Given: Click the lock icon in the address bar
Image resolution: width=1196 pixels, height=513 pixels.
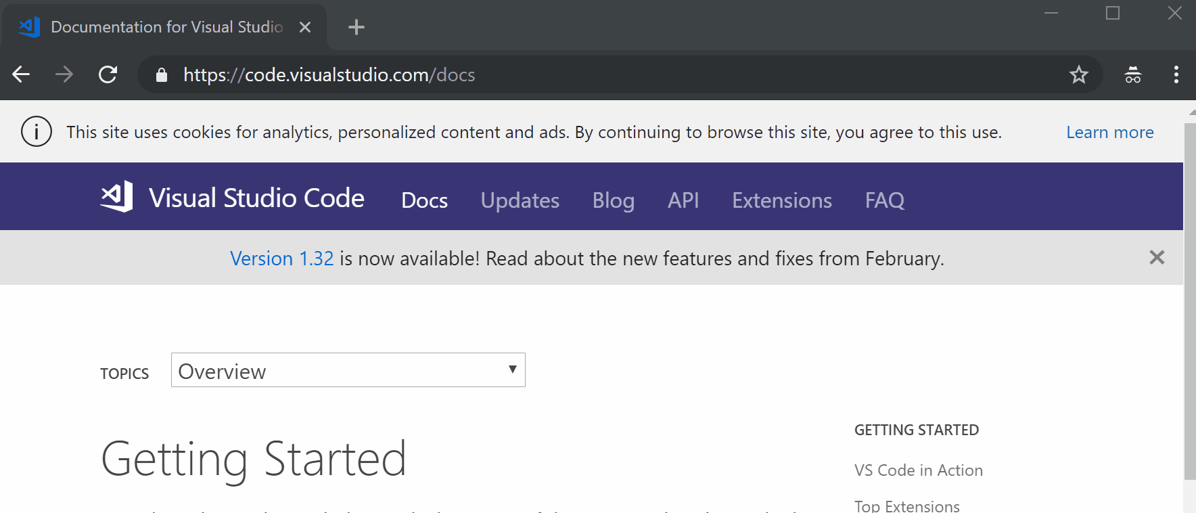Looking at the screenshot, I should (x=161, y=74).
